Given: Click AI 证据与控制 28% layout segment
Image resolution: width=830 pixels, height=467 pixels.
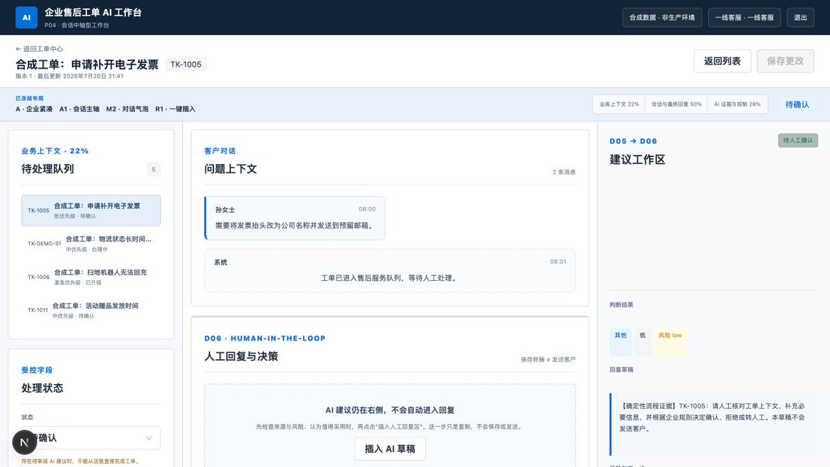Looking at the screenshot, I should coord(737,104).
